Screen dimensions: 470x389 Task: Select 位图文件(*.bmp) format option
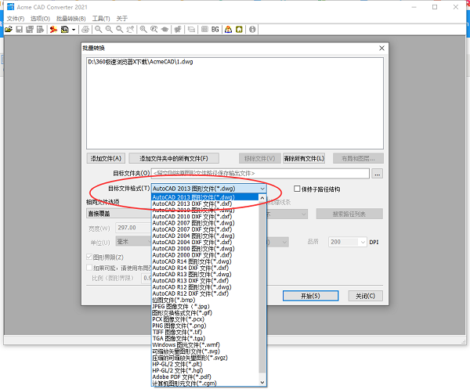[205, 300]
